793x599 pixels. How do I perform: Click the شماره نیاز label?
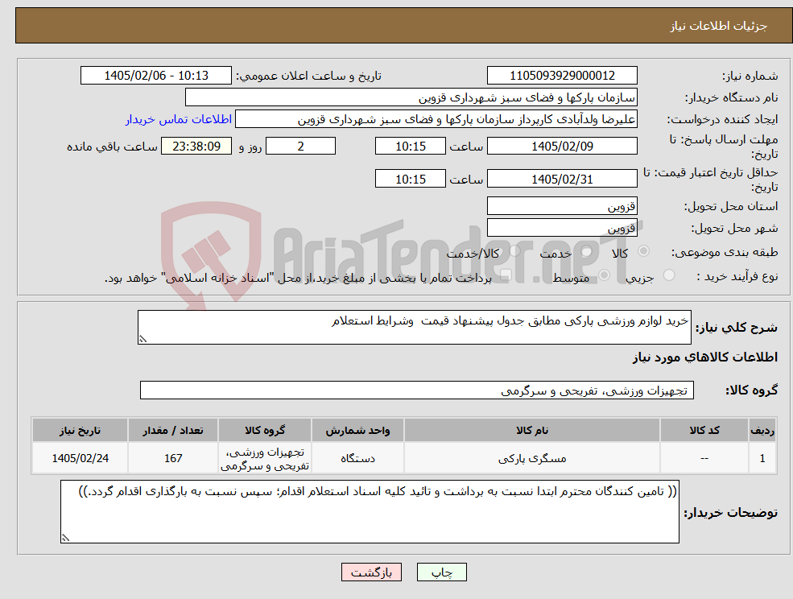click(750, 76)
